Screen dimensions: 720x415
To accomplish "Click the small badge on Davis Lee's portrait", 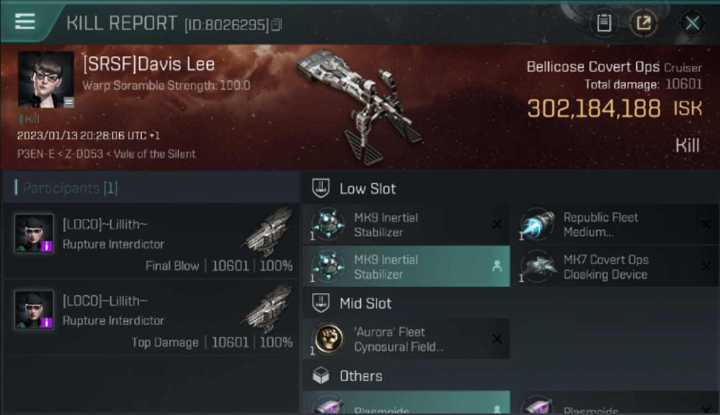I will coord(68,102).
